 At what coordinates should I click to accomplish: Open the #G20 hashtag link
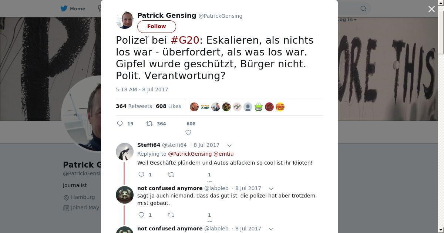(x=185, y=40)
